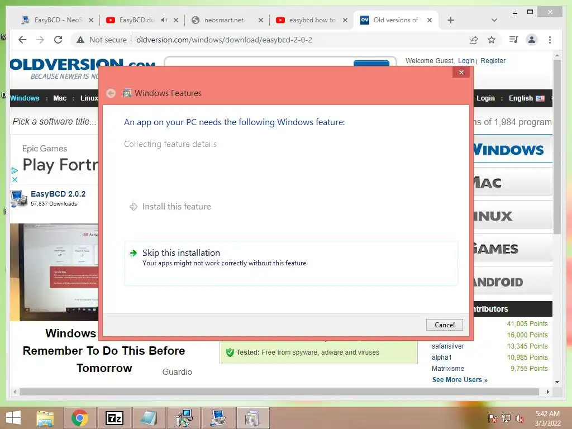Open the Windows Start button
Image resolution: width=572 pixels, height=429 pixels.
coord(13,418)
